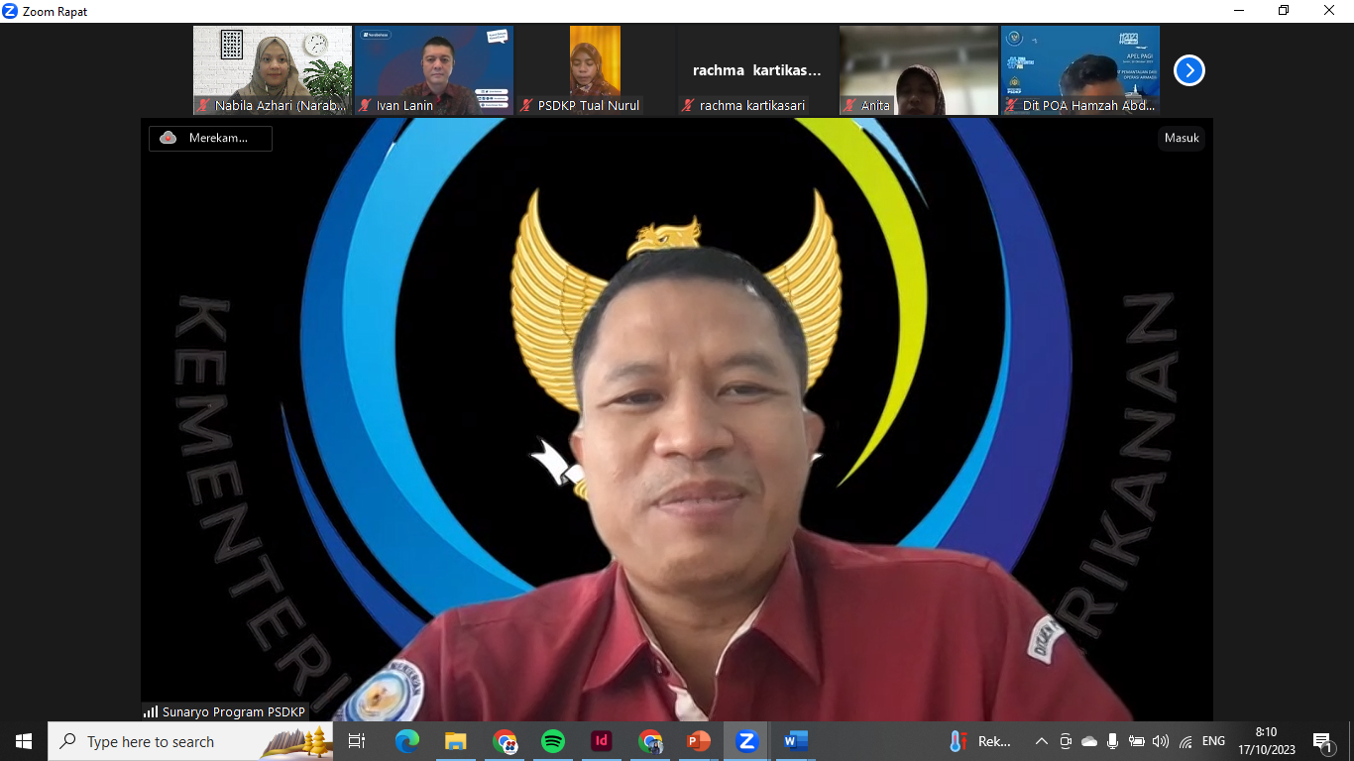
Task: Open the Windows Start menu
Action: coord(24,741)
